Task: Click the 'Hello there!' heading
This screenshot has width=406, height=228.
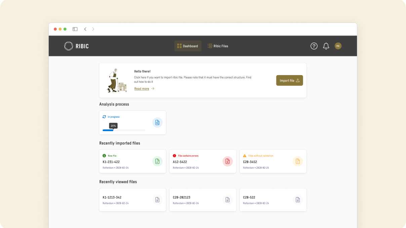Action: (142, 71)
